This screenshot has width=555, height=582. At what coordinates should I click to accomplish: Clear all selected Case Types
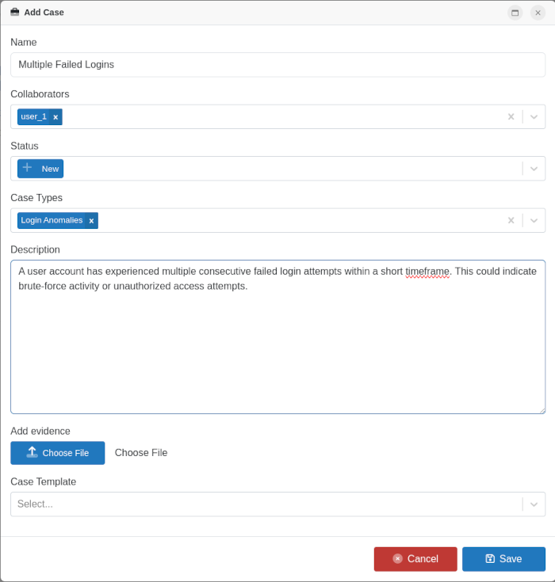(x=511, y=220)
